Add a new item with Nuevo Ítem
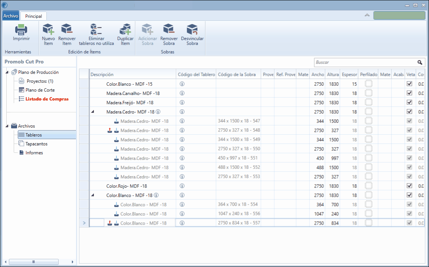 pos(49,29)
